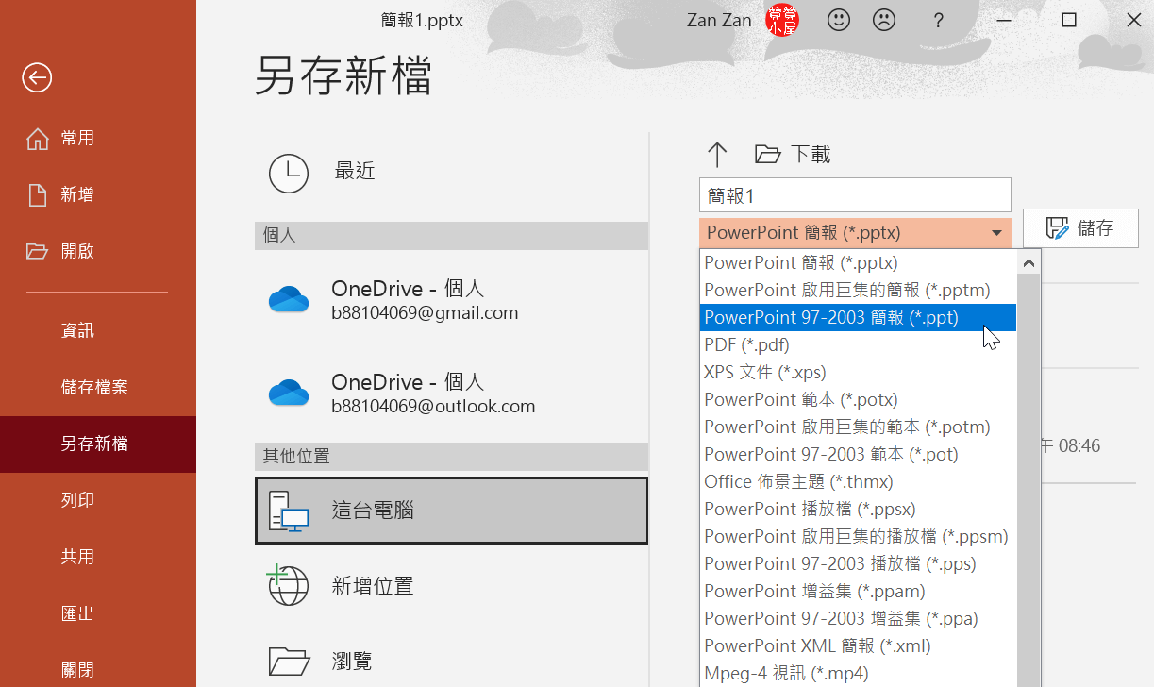Open the 列印 print page
This screenshot has height=687, width=1154.
tap(98, 501)
